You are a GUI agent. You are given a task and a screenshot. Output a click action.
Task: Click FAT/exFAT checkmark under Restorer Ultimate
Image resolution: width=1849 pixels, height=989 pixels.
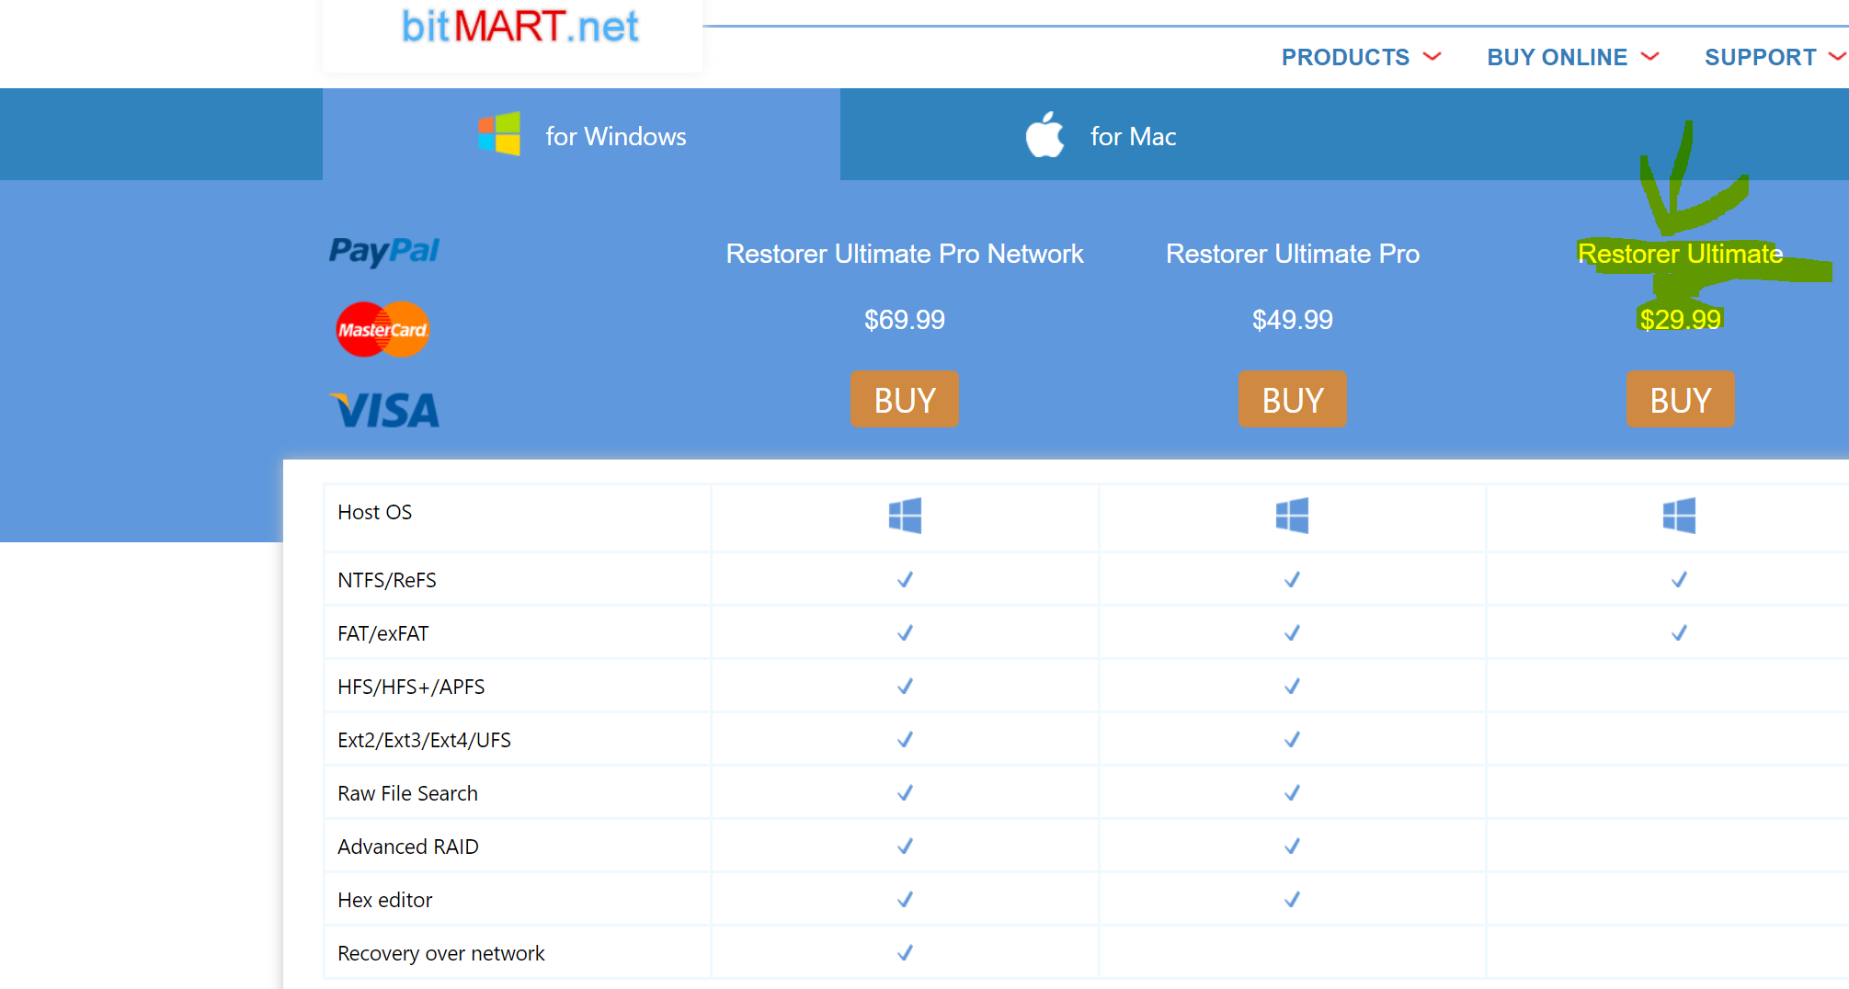tap(1679, 633)
